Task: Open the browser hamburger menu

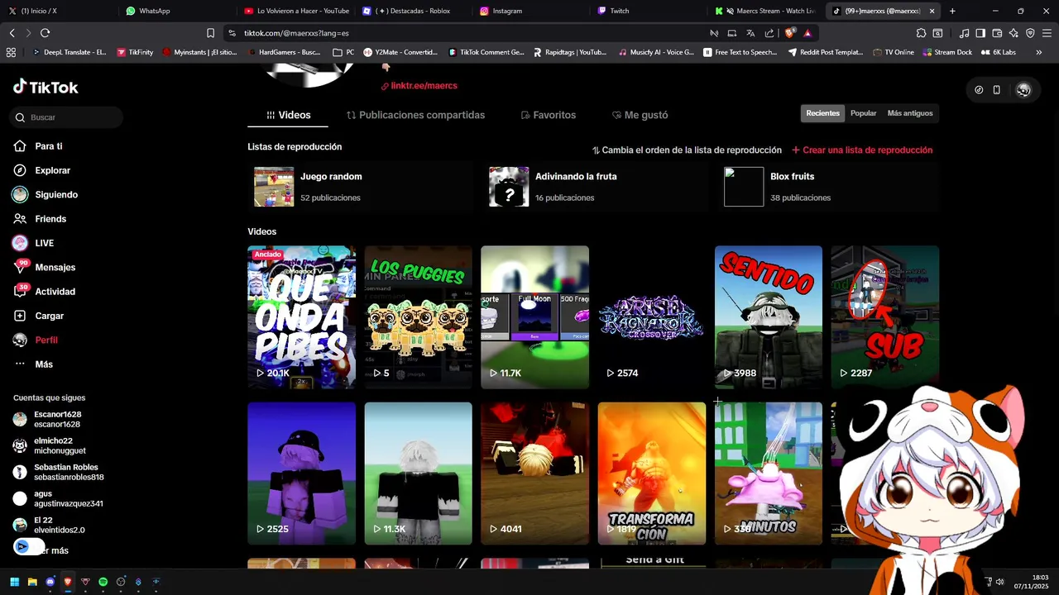Action: pyautogui.click(x=1047, y=33)
